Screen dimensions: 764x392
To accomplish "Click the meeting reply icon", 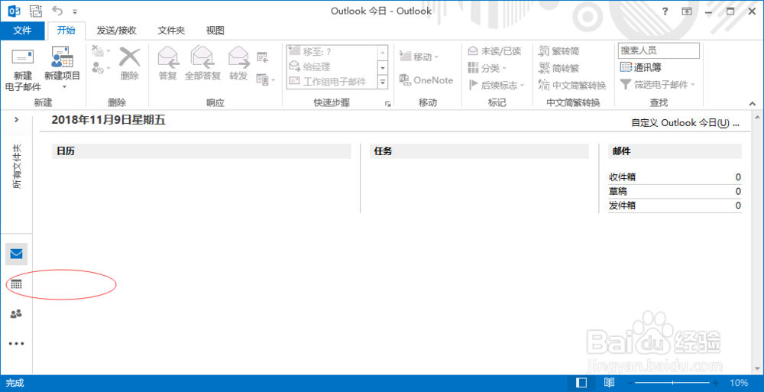I will (x=263, y=57).
